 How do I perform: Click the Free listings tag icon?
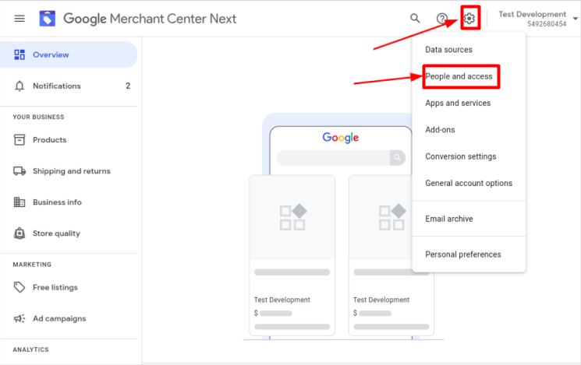point(19,287)
